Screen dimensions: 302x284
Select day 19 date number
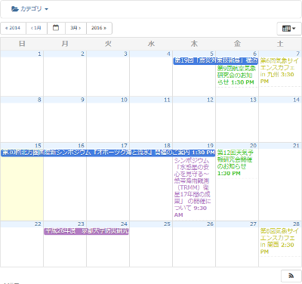pos(210,146)
